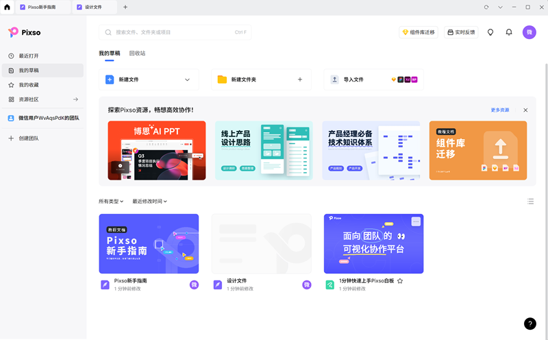Open the 设计文件 file thumbnail
Screen dimensions: 548x340
pos(262,243)
